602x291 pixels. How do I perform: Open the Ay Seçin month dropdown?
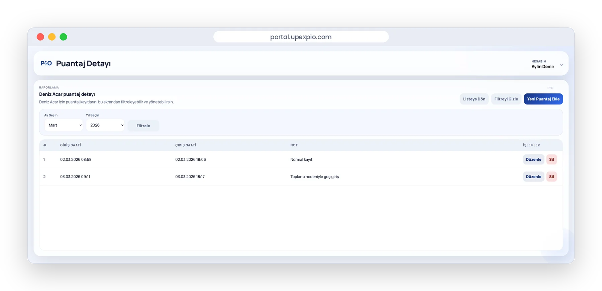[64, 125]
